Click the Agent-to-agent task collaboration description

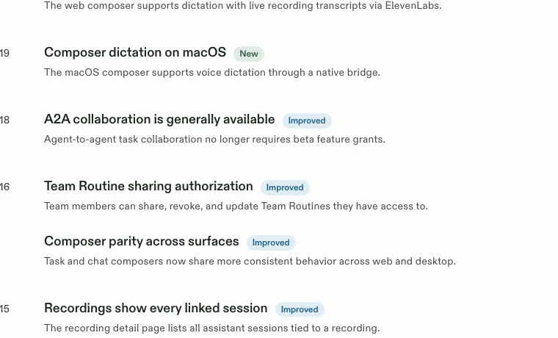point(214,140)
